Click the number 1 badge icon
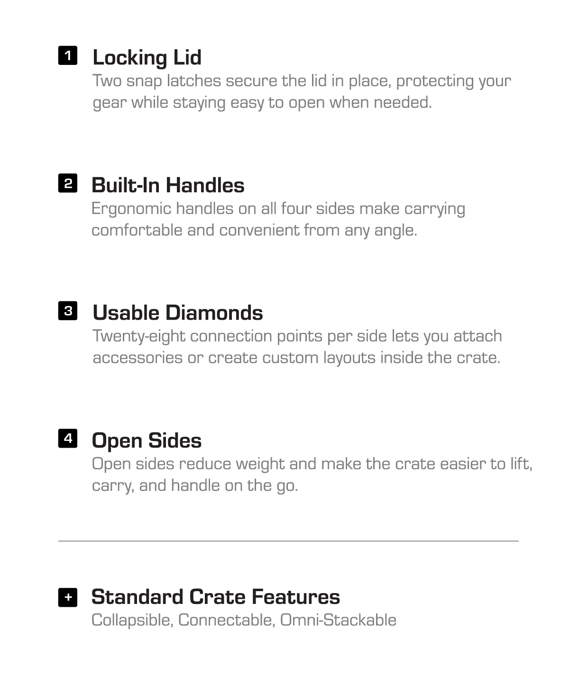Screen dimensions: 579x675 [x=68, y=55]
